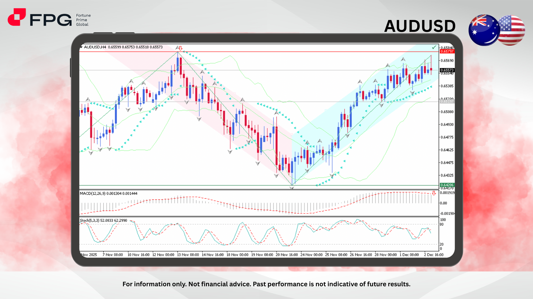
Task: Click the red 0.65797 resistance price label
Action: coord(447,51)
